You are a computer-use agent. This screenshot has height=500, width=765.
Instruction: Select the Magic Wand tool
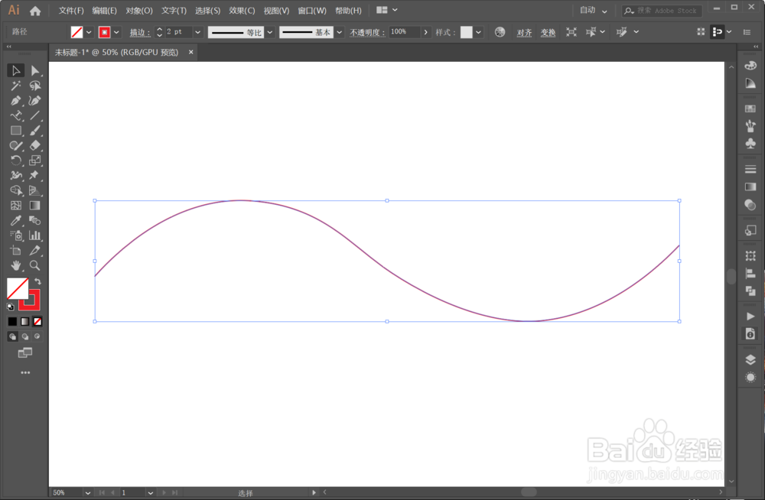click(15, 86)
